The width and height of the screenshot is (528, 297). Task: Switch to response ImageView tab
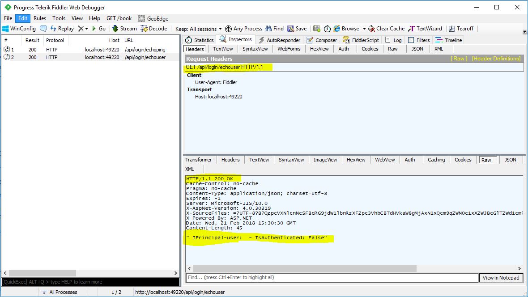(x=325, y=160)
